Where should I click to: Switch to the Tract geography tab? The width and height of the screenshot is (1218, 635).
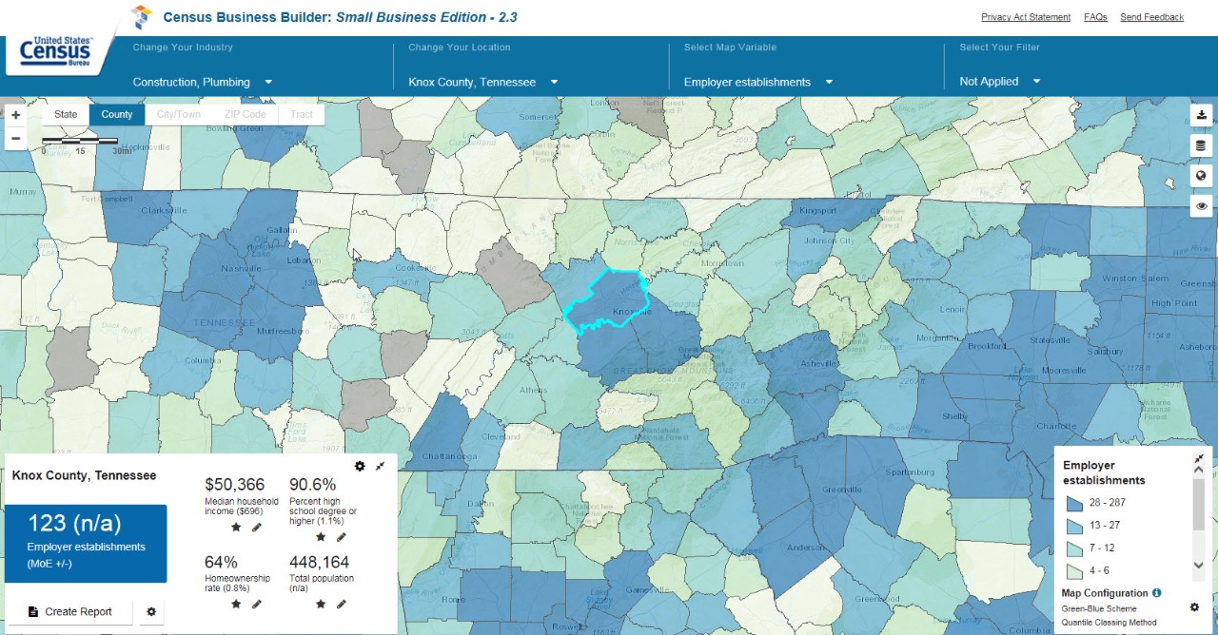(x=302, y=114)
